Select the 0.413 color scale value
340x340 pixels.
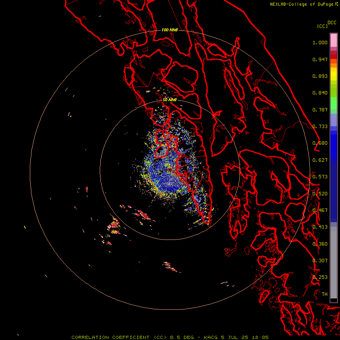pyautogui.click(x=320, y=227)
